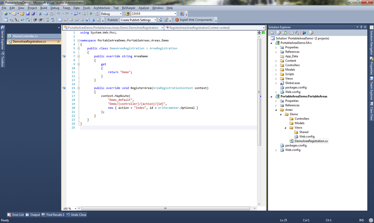The width and height of the screenshot is (374, 223).
Task: Uncomment the selected lines icon
Action: pyautogui.click(x=53, y=20)
